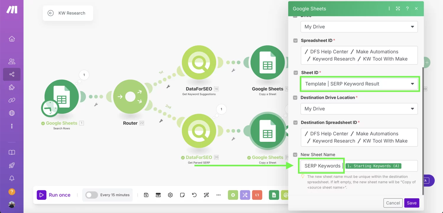This screenshot has width=443, height=213.
Task: Click the KW Research scenario title
Action: (72, 13)
